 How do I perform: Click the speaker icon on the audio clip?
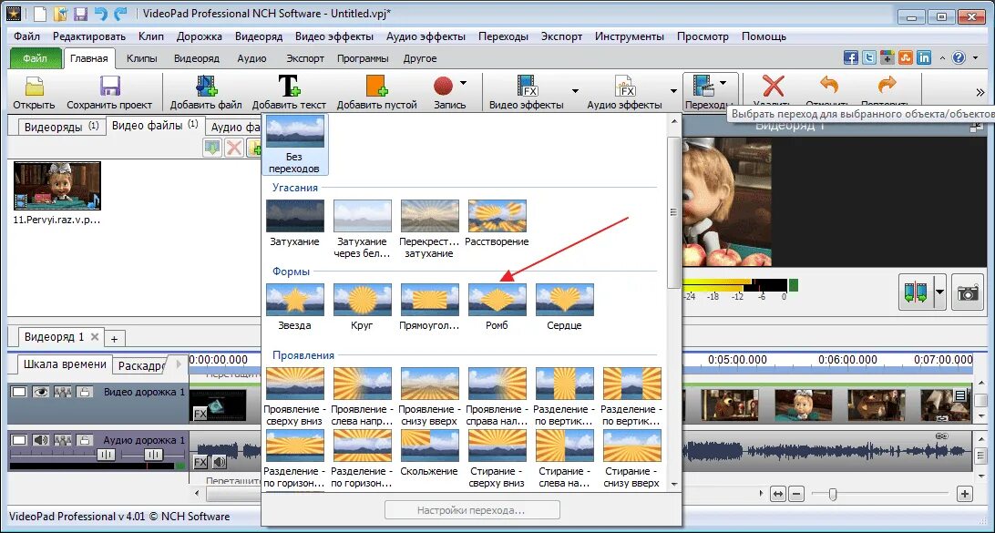tap(219, 461)
